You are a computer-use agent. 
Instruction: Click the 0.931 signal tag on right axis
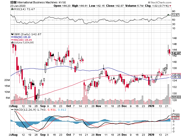tap(175, 118)
